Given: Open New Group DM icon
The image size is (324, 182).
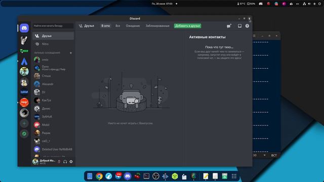Looking at the screenshot, I should [x=229, y=26].
